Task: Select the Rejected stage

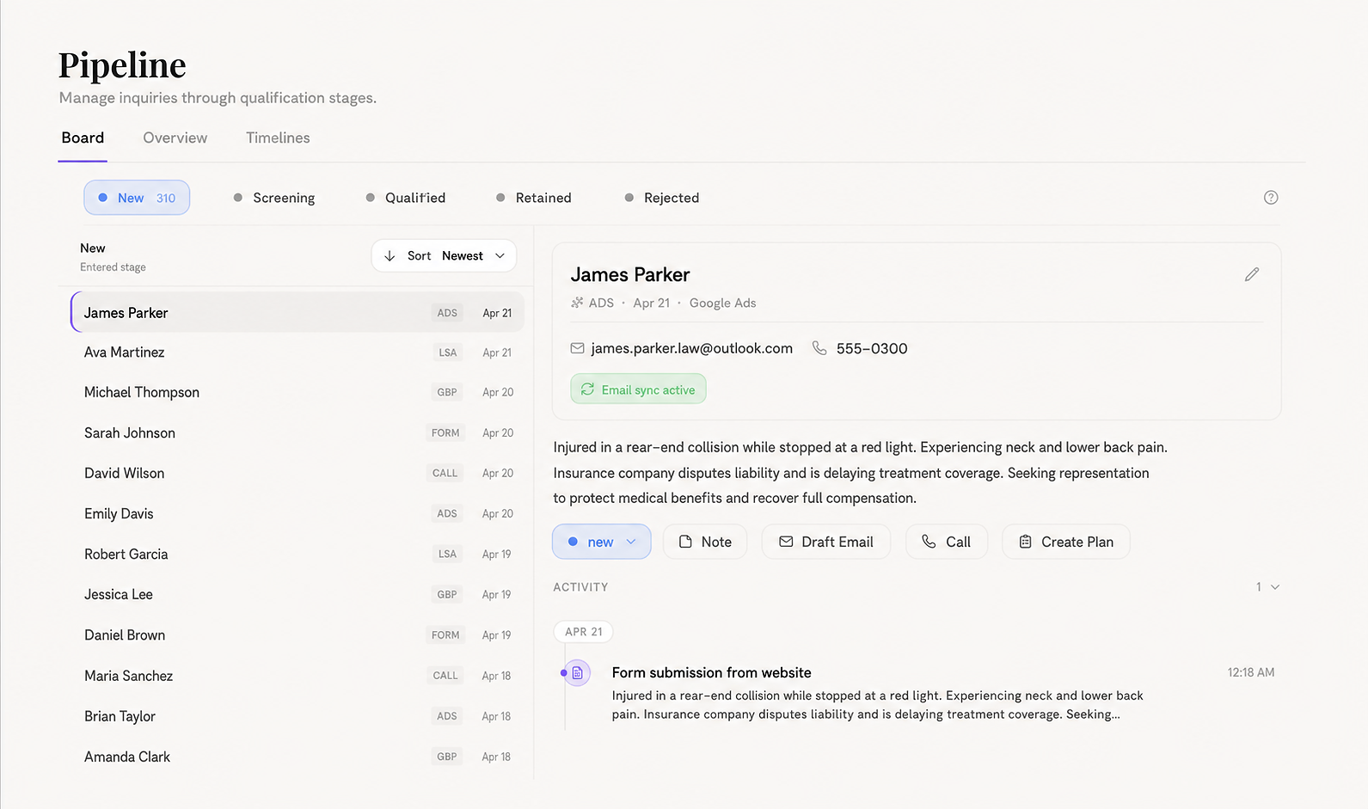Action: pos(662,198)
